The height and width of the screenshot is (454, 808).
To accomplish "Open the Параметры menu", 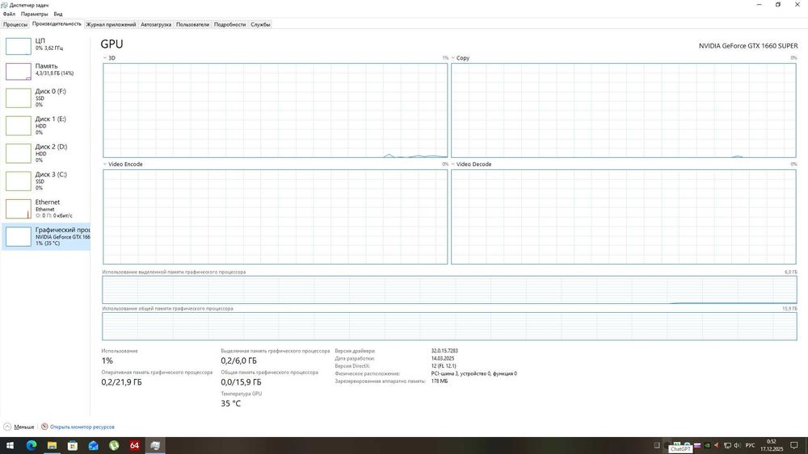I will tap(34, 14).
